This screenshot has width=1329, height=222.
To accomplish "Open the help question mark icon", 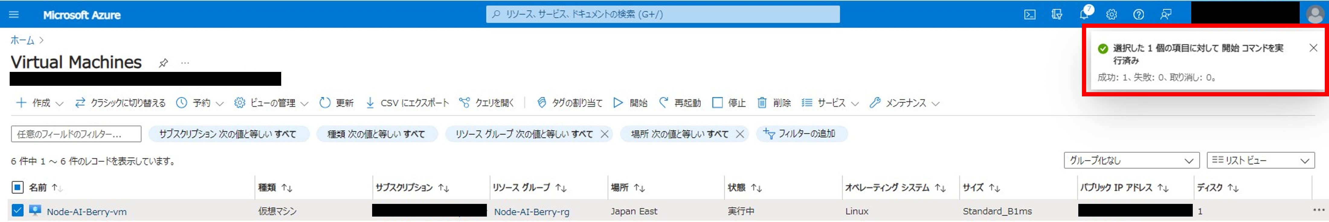I will pyautogui.click(x=1139, y=14).
